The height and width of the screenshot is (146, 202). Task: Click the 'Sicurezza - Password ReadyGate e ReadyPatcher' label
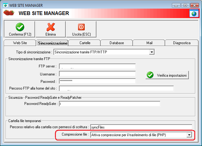coord(45,98)
